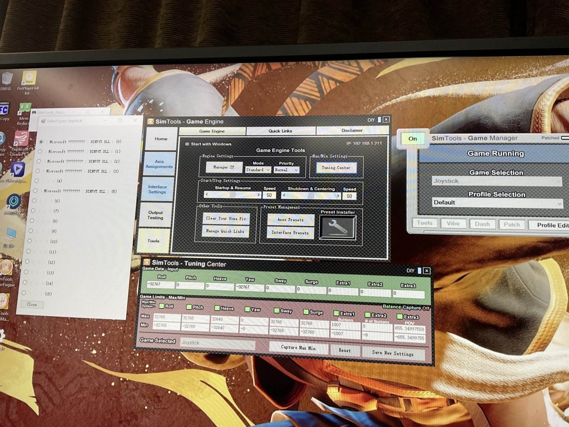Select the Game Engine tab
Image resolution: width=569 pixels, height=427 pixels.
[x=212, y=131]
